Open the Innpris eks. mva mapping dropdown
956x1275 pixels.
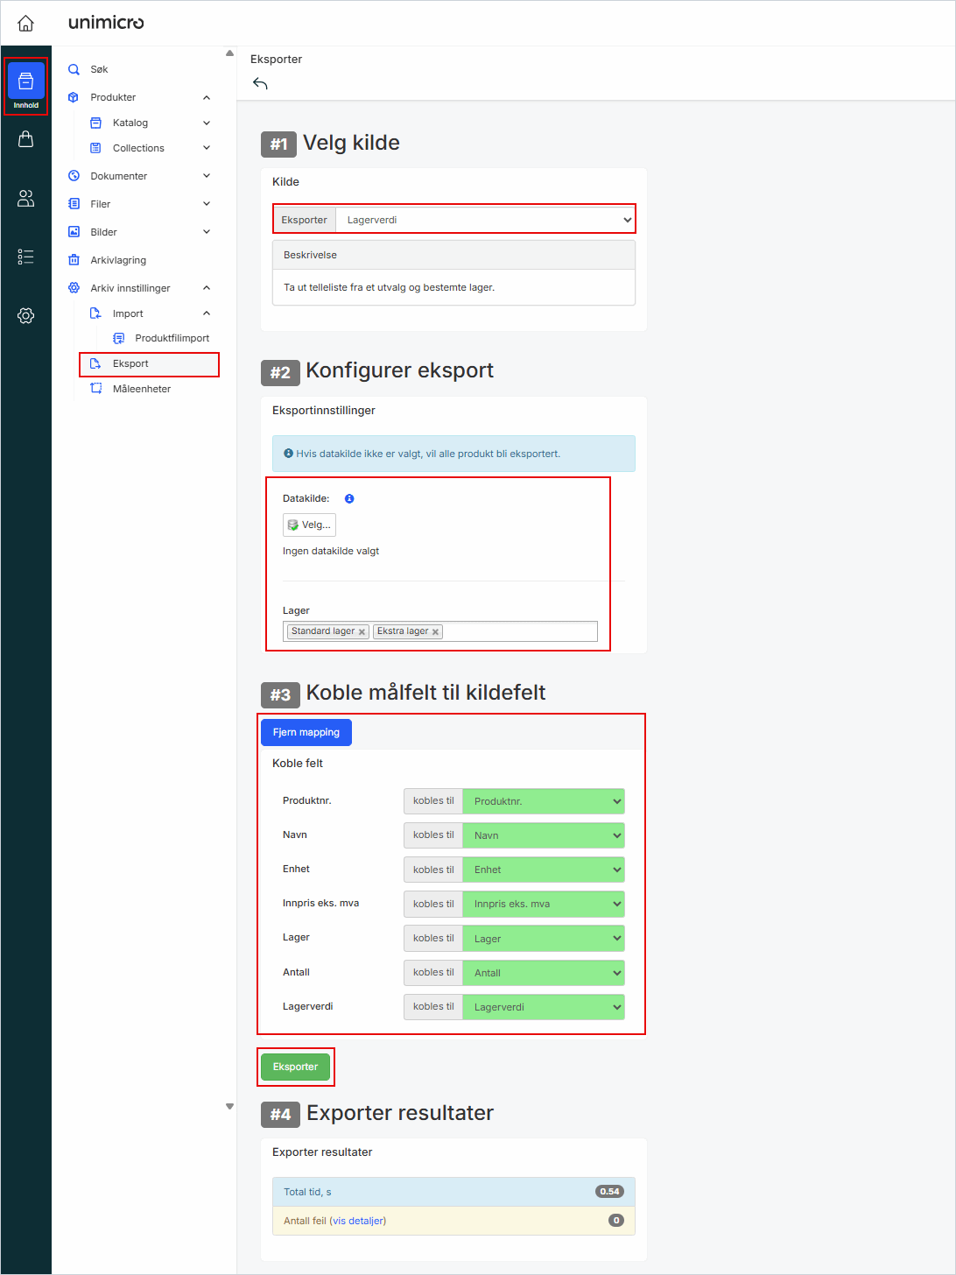(x=543, y=904)
